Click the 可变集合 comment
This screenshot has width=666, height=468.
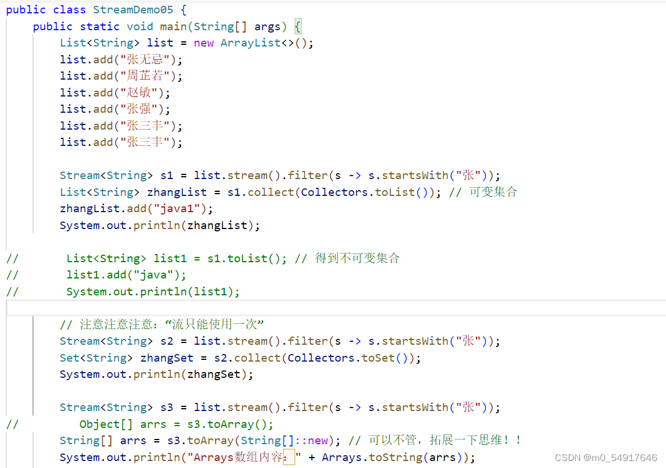(x=493, y=192)
